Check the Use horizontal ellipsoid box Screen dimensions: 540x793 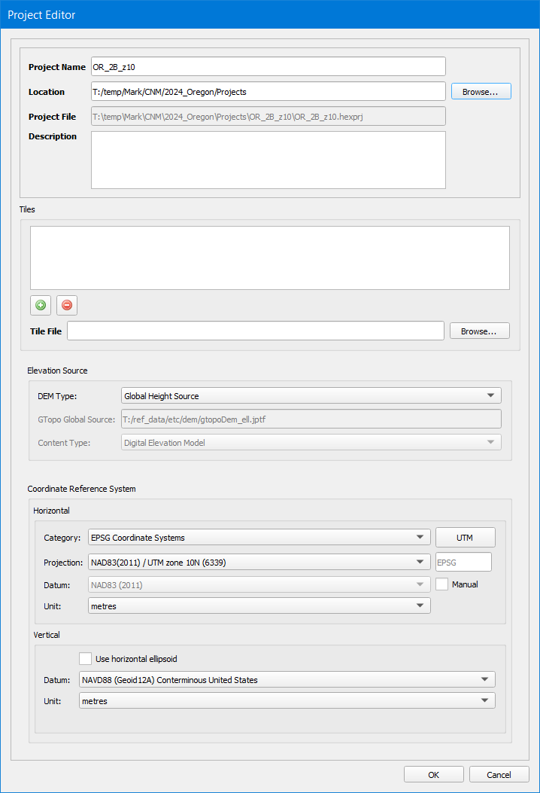(x=86, y=659)
